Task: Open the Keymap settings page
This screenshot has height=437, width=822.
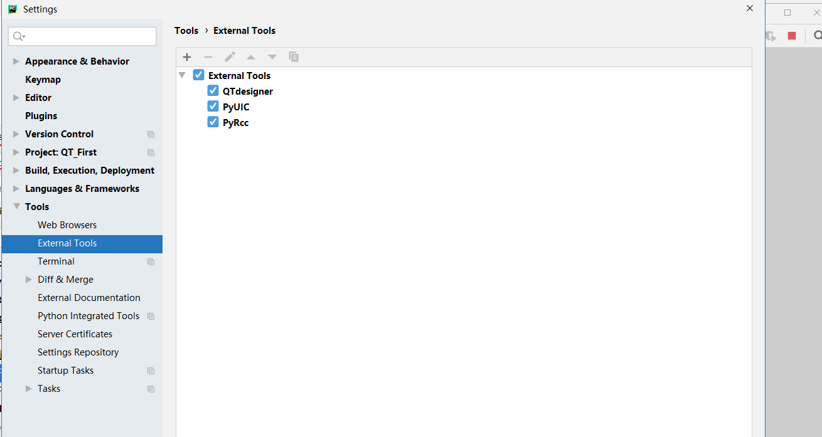Action: [x=43, y=80]
